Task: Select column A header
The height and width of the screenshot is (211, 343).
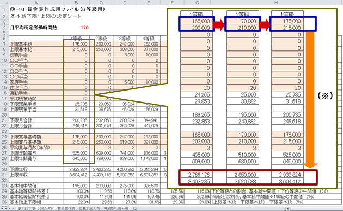Action: [36, 3]
